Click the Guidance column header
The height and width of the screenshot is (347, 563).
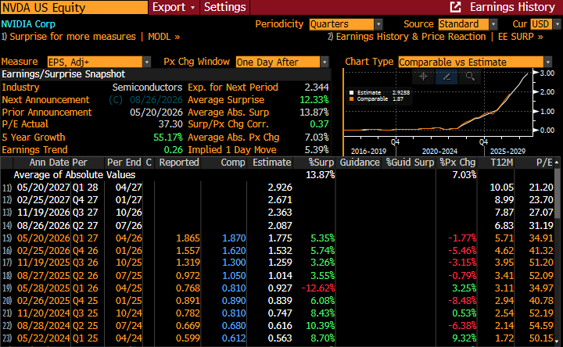click(x=360, y=163)
